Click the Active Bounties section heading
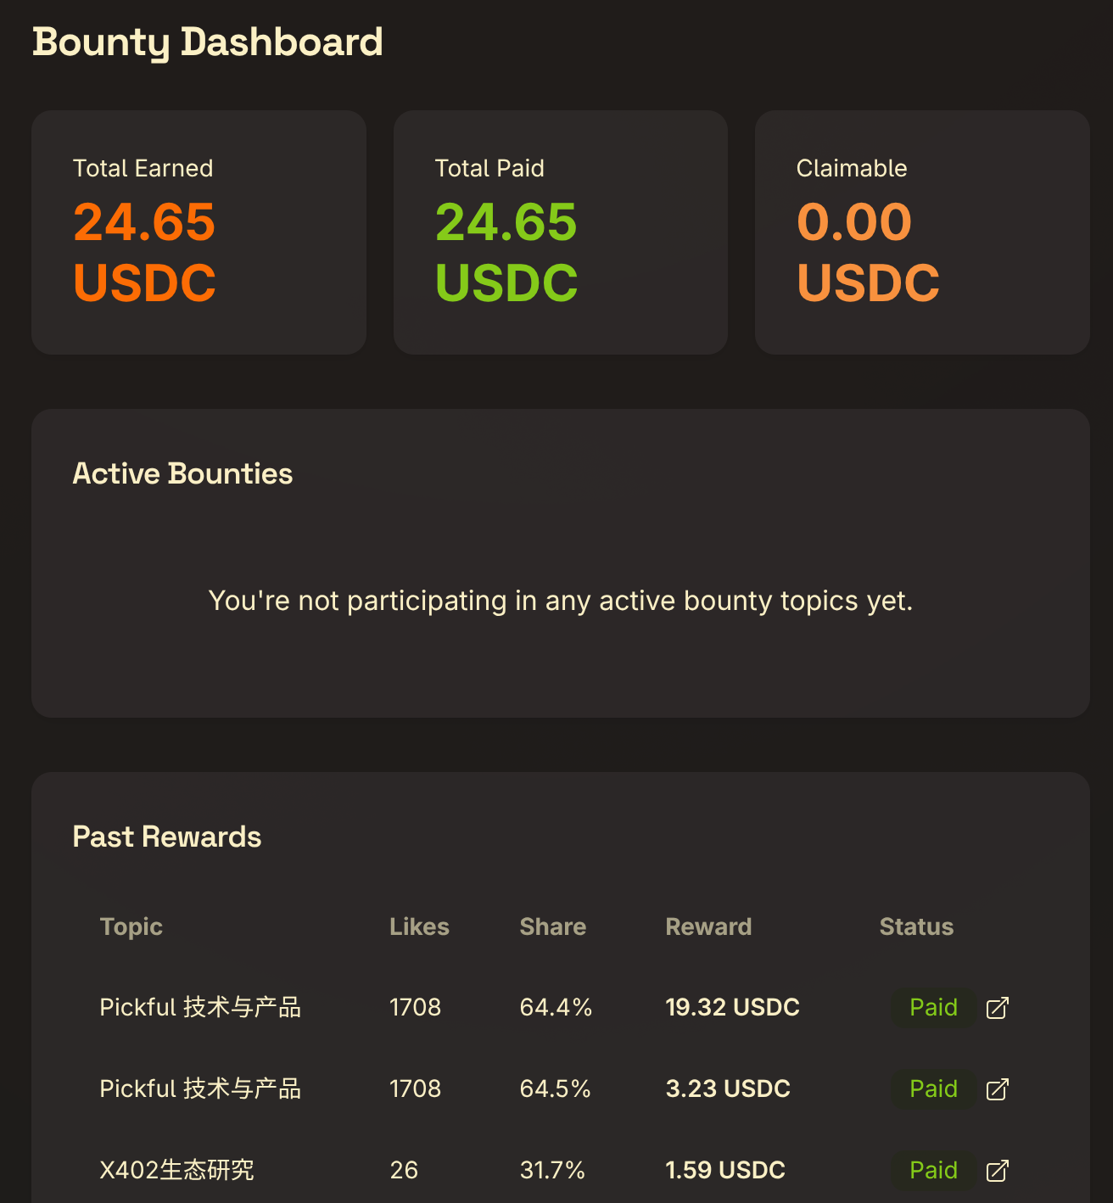The image size is (1113, 1203). (182, 473)
